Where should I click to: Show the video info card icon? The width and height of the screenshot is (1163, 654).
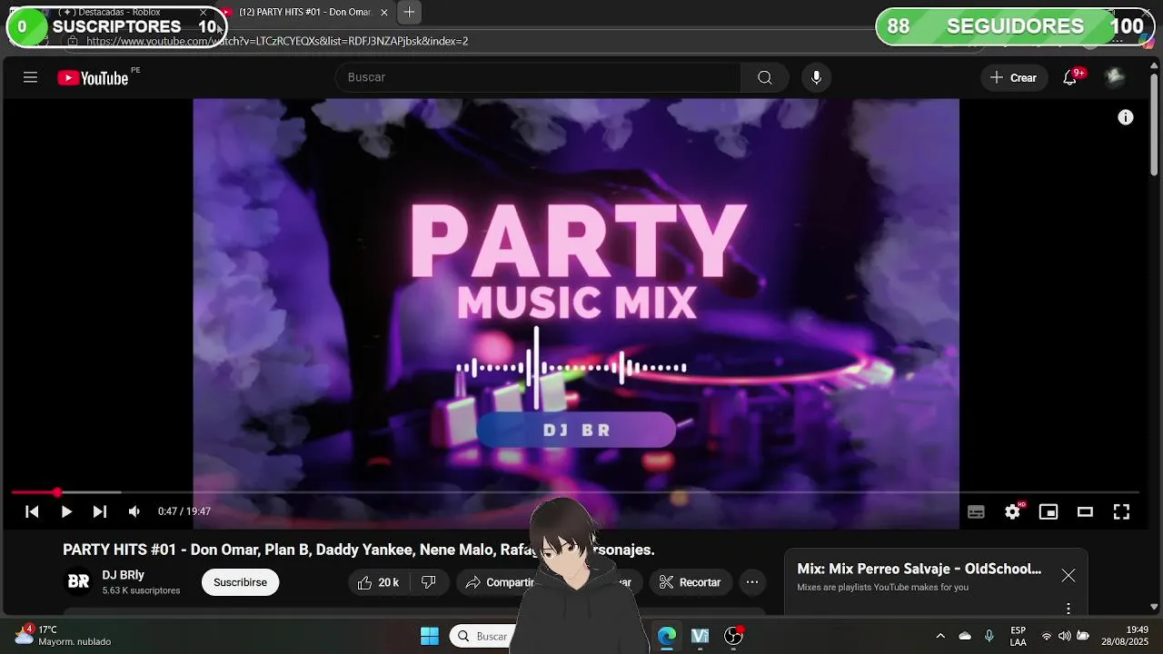1126,117
